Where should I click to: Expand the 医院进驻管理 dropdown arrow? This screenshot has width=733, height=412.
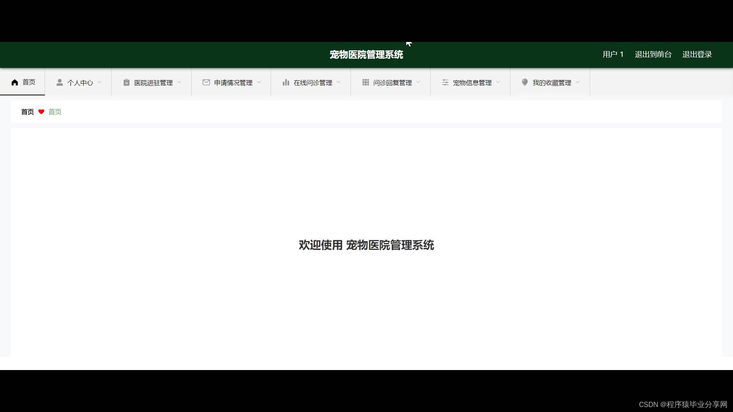tap(179, 82)
